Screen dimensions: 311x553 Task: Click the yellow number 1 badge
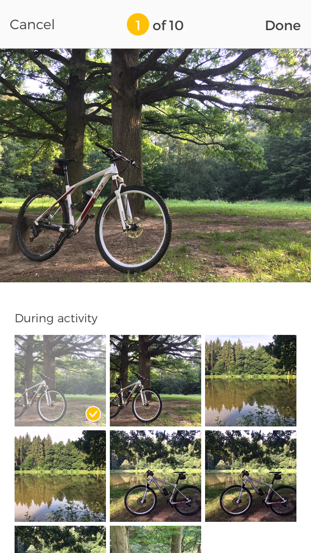point(138,25)
